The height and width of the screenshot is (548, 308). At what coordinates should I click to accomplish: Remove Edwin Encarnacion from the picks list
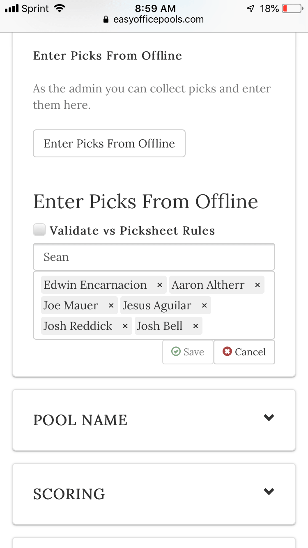[x=160, y=285]
